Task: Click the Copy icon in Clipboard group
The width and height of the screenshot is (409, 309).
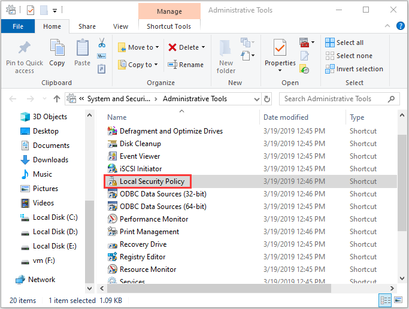Action: tap(57, 47)
